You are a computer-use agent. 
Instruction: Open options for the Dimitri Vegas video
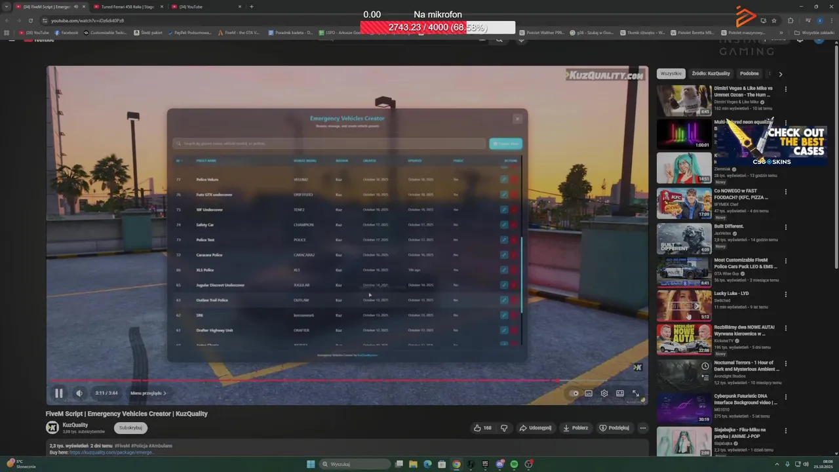coord(786,89)
